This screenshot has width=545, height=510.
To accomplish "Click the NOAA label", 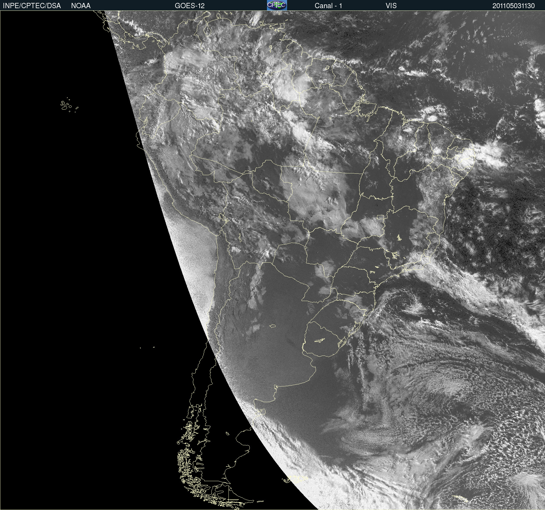I will pos(81,6).
